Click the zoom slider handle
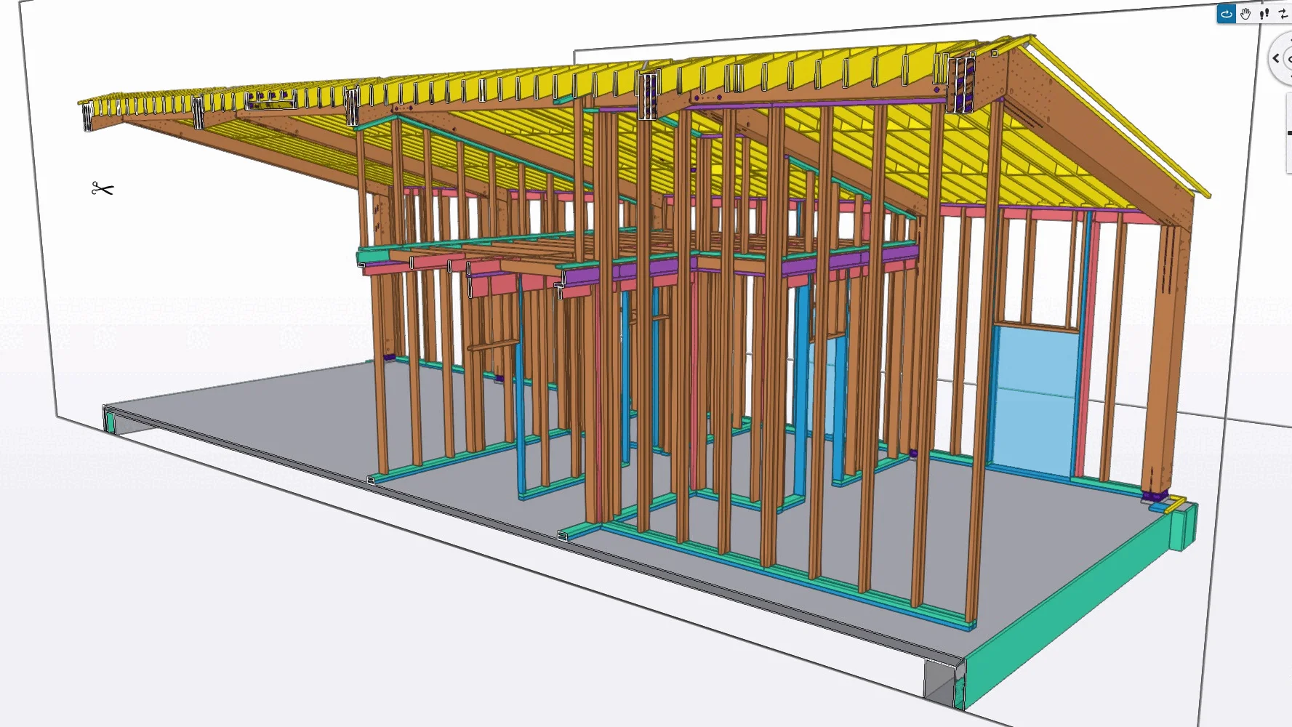 coord(1289,133)
